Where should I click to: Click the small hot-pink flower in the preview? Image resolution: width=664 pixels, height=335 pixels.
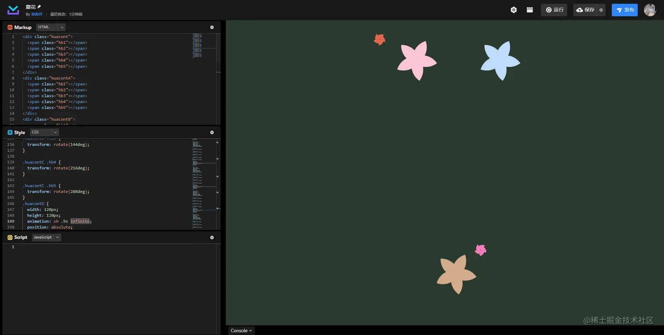click(480, 250)
